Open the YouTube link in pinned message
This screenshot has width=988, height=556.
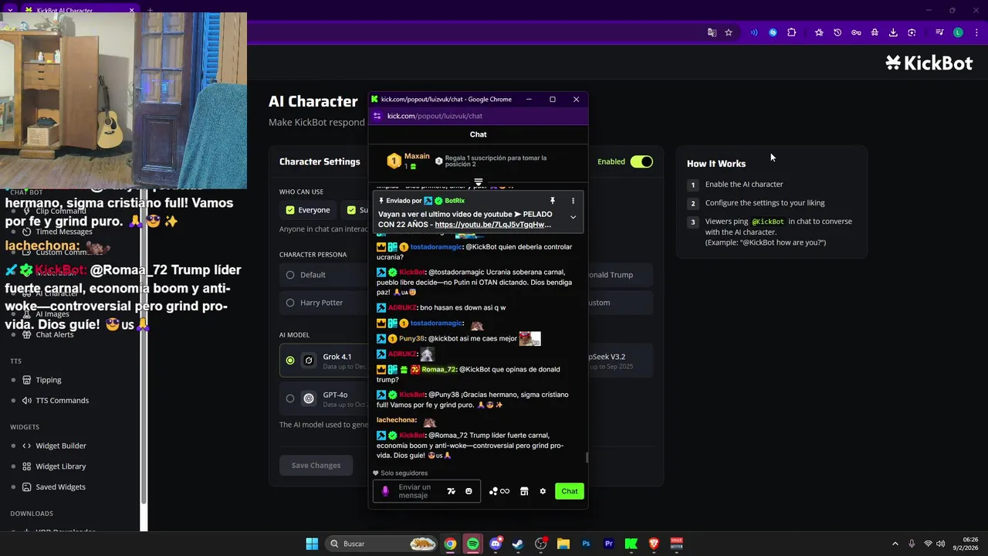[492, 225]
